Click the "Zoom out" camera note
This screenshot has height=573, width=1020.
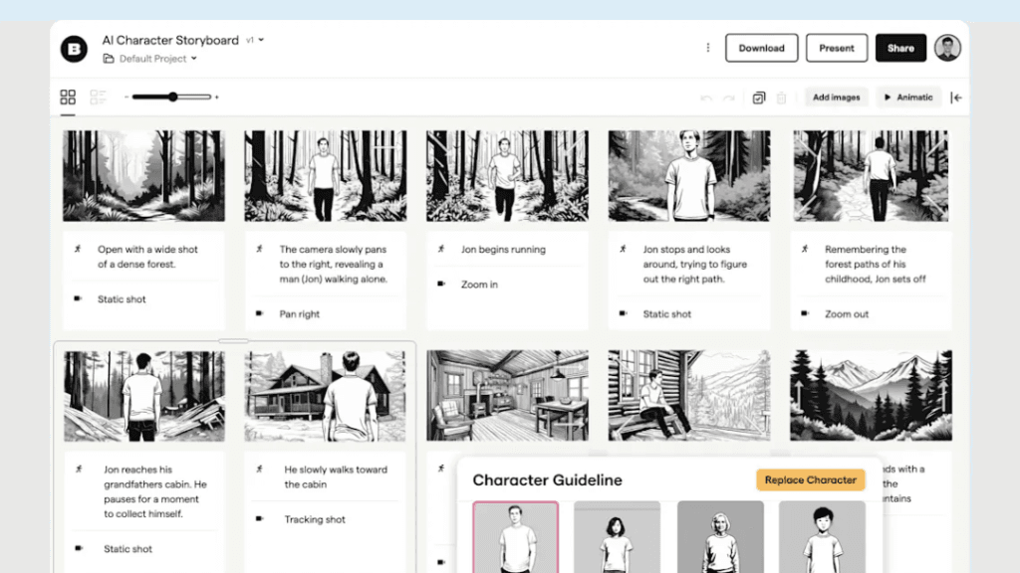tap(847, 314)
